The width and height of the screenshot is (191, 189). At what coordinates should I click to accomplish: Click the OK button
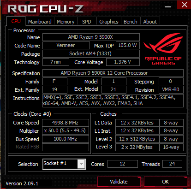(x=166, y=182)
